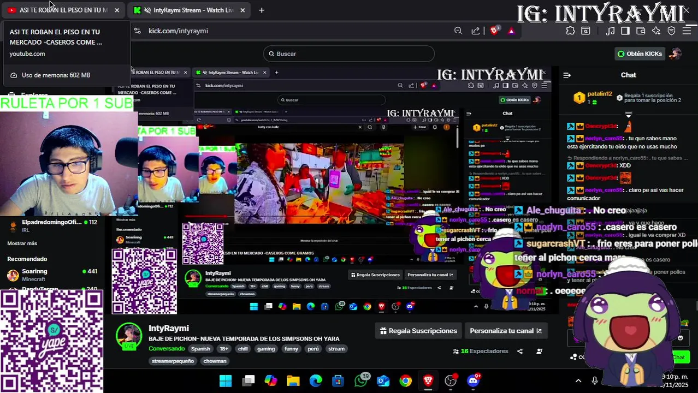Select the 'stream' tag
This screenshot has width=698, height=393.
(336, 349)
